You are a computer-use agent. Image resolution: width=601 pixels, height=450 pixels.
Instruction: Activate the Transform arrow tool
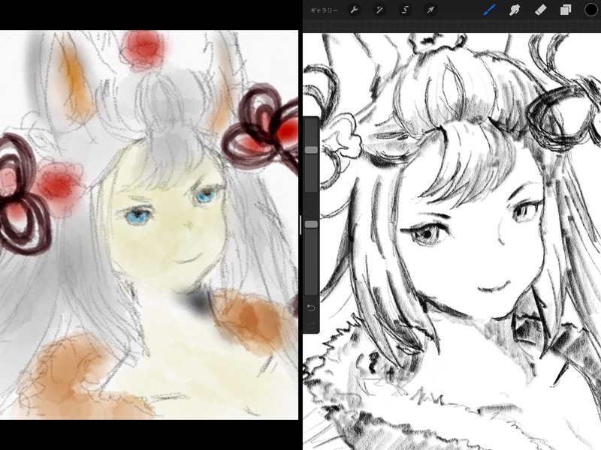[430, 10]
